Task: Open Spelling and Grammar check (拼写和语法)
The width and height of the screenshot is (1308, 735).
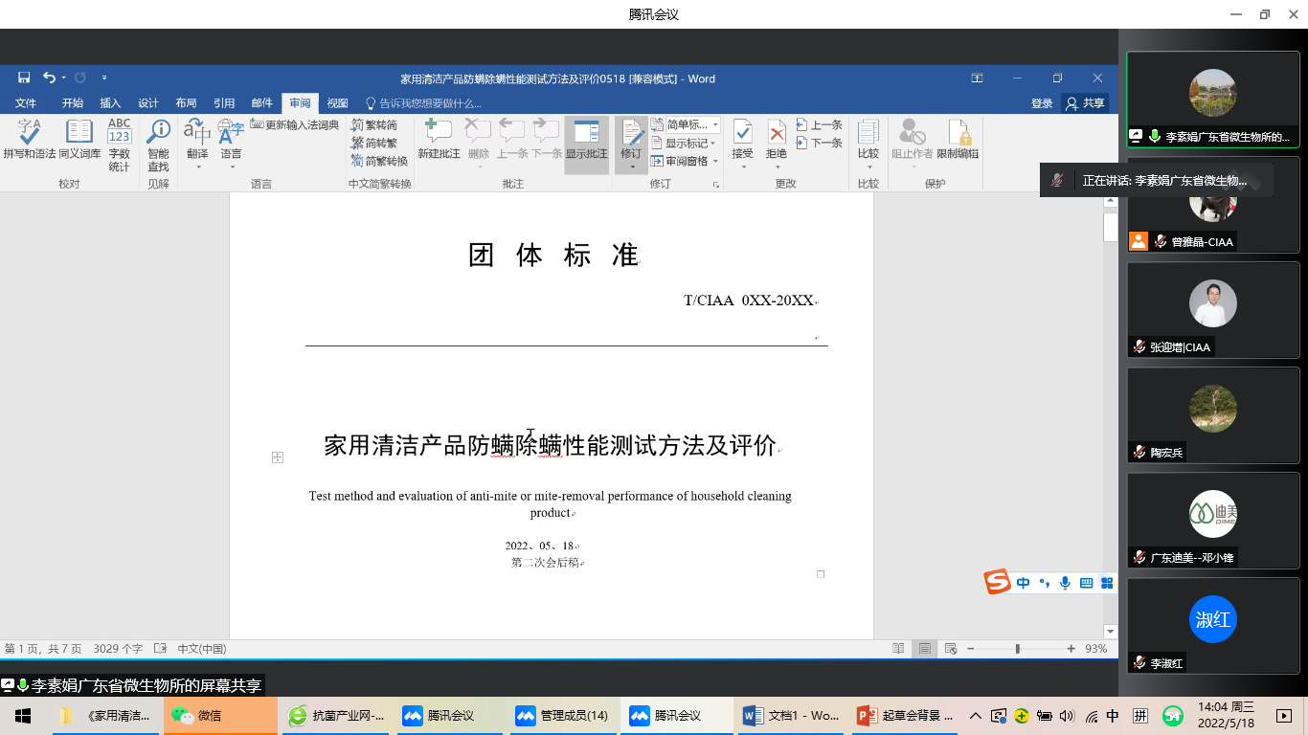Action: (30, 140)
